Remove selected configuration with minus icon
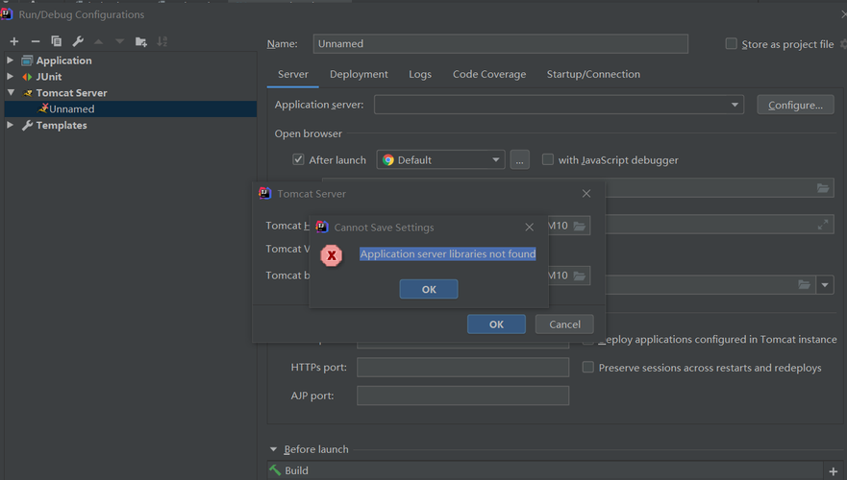The height and width of the screenshot is (480, 847). pos(36,41)
